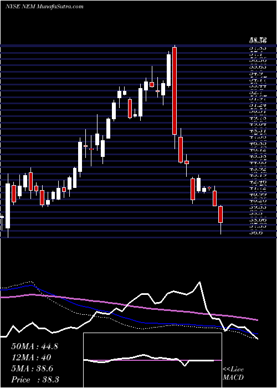Screen dimensions: 277x388
Task: Click the 'Price : 38.3' readout
Action: click(35, 380)
